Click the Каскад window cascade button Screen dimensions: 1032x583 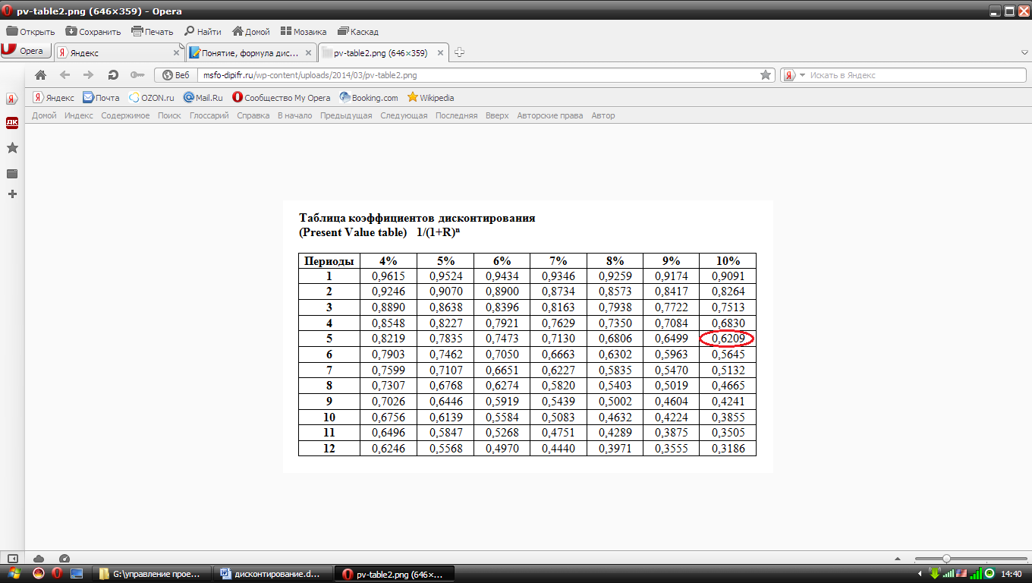point(357,32)
